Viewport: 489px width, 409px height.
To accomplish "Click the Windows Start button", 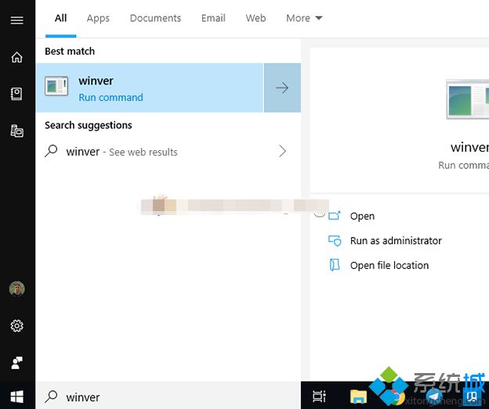I will (16, 396).
